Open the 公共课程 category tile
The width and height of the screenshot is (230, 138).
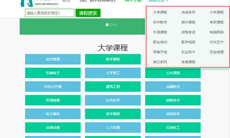(x=173, y=73)
